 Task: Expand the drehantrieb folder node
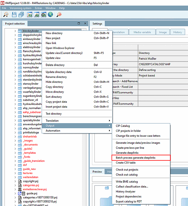point(15,136)
